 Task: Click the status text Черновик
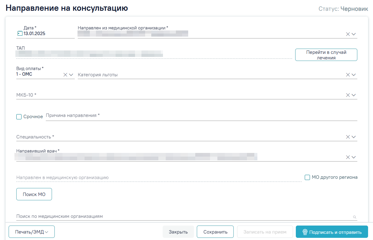pos(354,9)
